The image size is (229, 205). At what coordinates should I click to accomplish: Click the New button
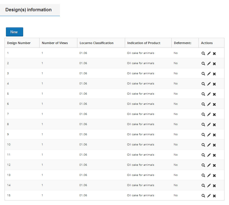tap(14, 32)
